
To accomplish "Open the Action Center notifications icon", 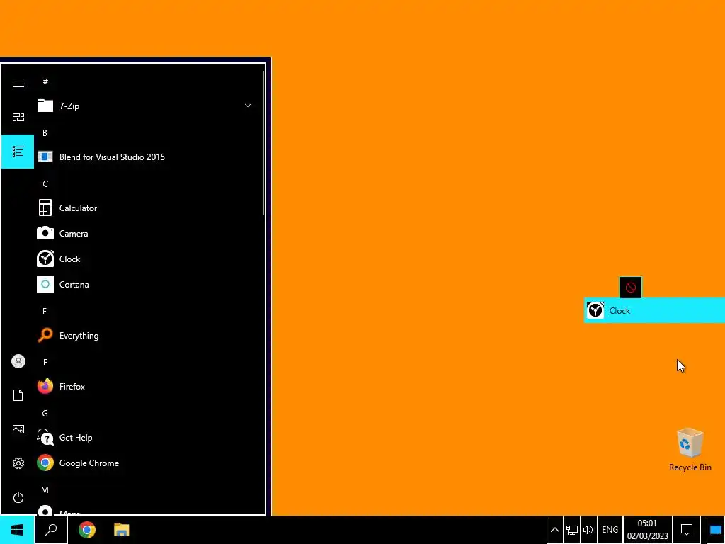I will click(x=687, y=530).
